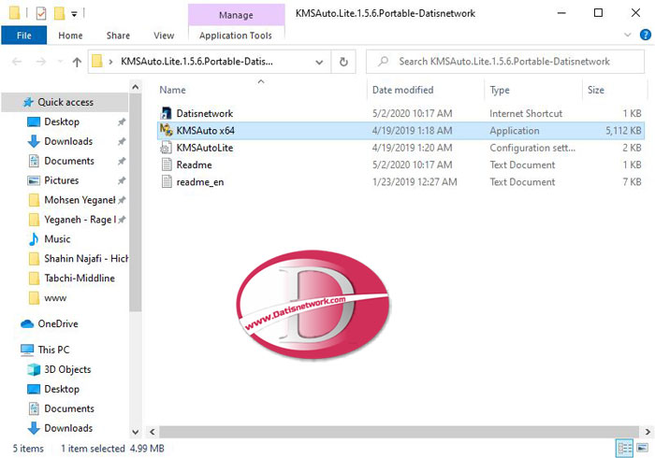This screenshot has width=655, height=458.
Task: Click the type 'Internet Shortcut'
Action: (x=526, y=113)
